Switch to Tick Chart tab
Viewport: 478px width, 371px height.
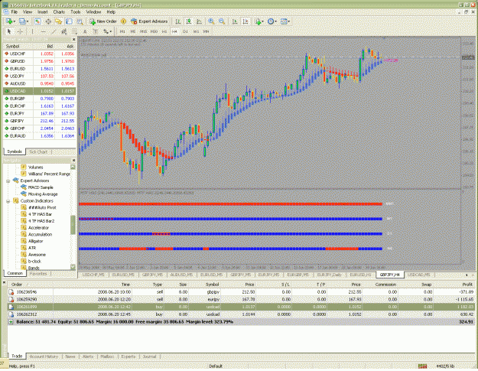tap(38, 151)
